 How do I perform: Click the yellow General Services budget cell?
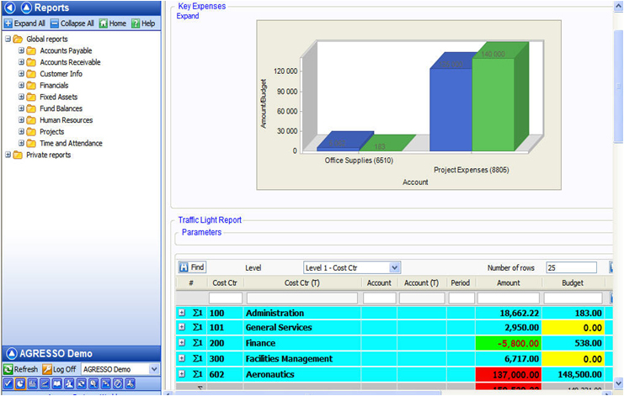point(573,328)
